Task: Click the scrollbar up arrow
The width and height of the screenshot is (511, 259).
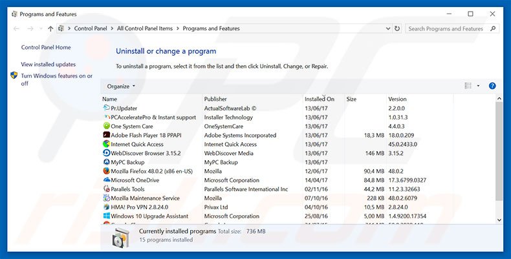Action: (x=499, y=98)
